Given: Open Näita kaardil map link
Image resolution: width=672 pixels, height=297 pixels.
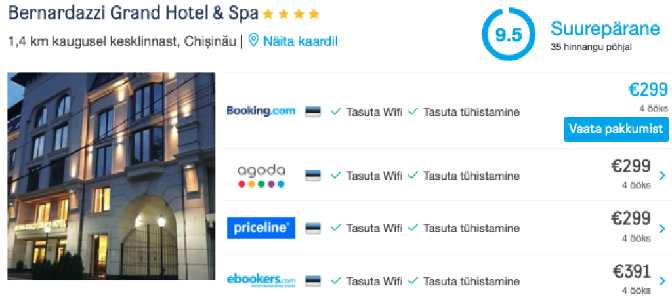Looking at the screenshot, I should coord(300,41).
